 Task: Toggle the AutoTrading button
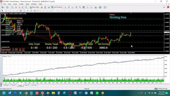click(57, 7)
